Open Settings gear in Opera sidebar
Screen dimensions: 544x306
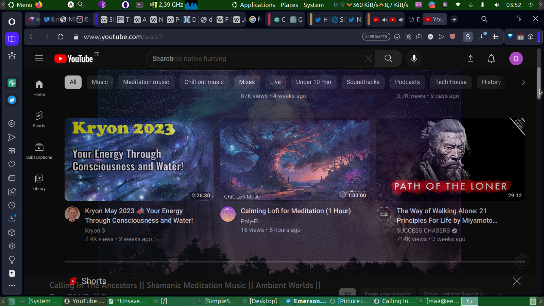[x=12, y=246]
